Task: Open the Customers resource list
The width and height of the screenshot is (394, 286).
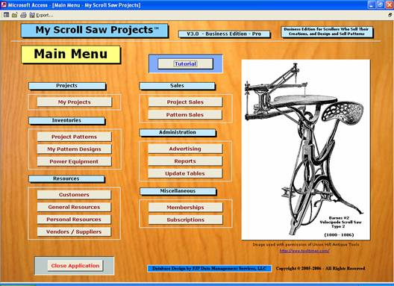Action: point(74,195)
